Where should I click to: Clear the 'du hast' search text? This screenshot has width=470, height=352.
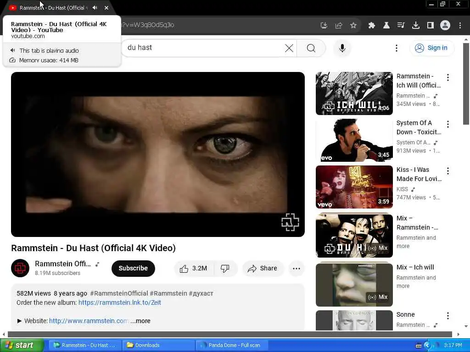click(x=289, y=48)
